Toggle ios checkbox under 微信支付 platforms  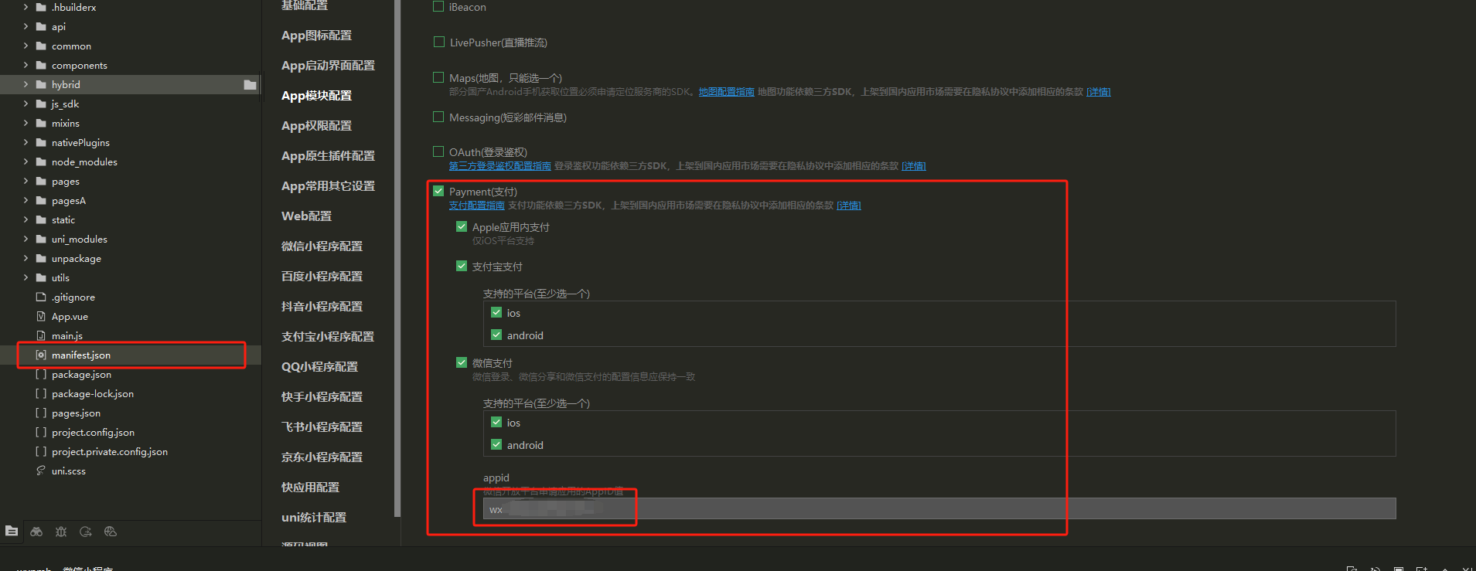pyautogui.click(x=496, y=422)
